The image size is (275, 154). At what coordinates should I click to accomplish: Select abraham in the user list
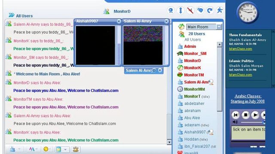click(x=192, y=111)
